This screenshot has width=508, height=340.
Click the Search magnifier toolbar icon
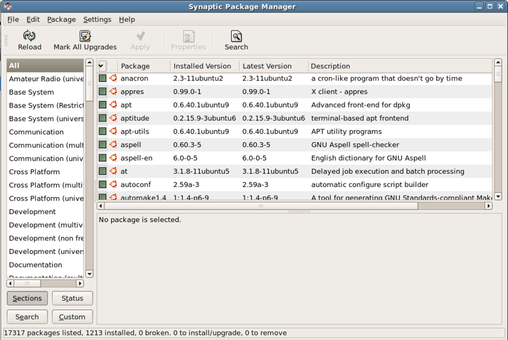236,37
